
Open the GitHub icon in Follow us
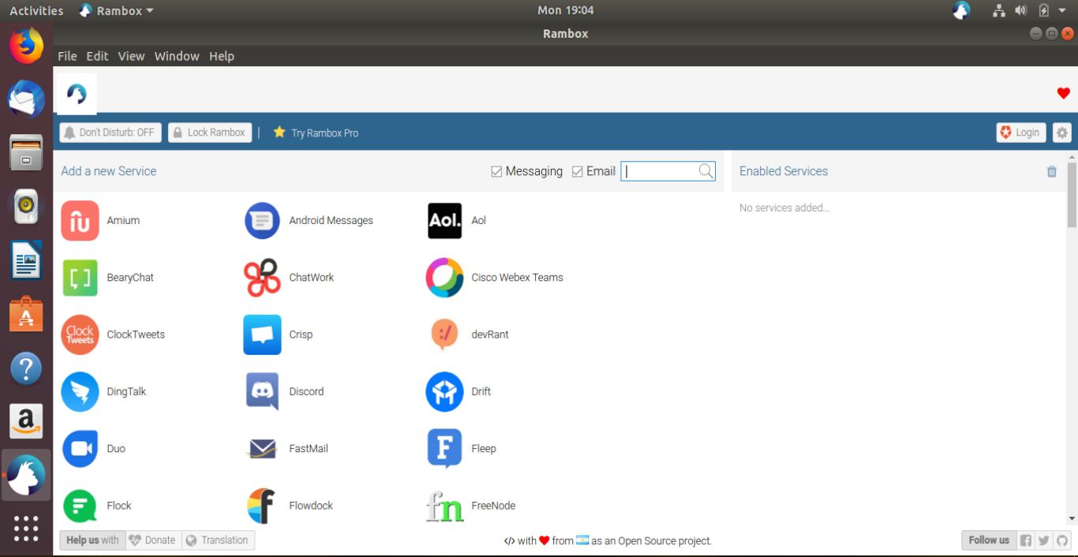[x=1062, y=540]
